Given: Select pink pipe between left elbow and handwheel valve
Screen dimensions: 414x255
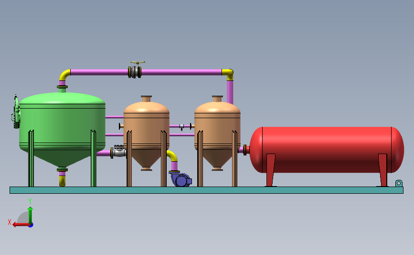Looking at the screenshot, I should 99,72.
